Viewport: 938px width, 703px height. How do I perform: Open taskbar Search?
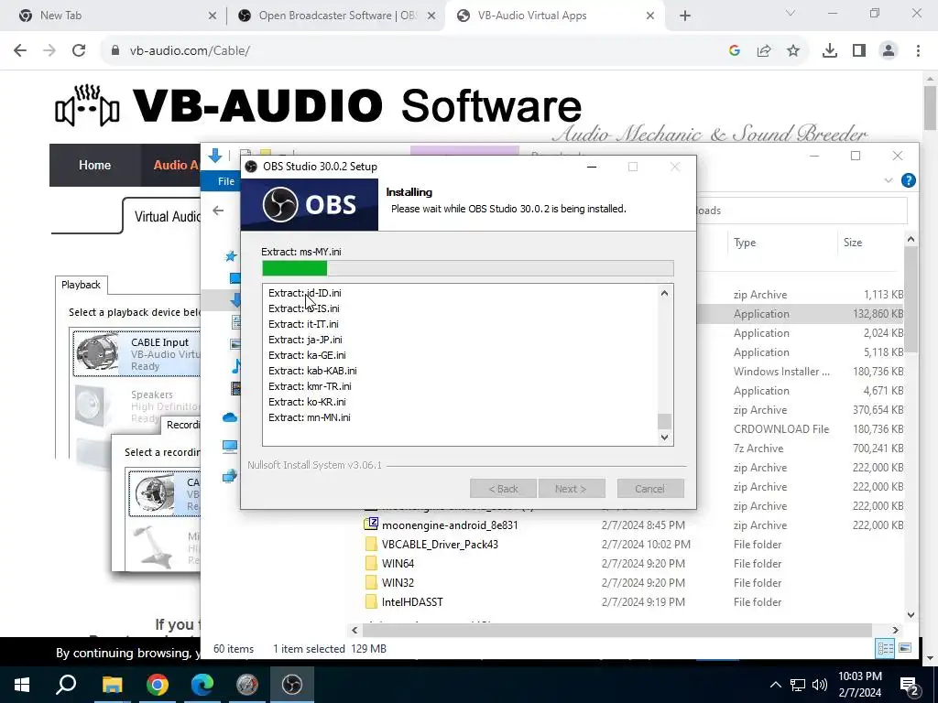click(x=66, y=685)
